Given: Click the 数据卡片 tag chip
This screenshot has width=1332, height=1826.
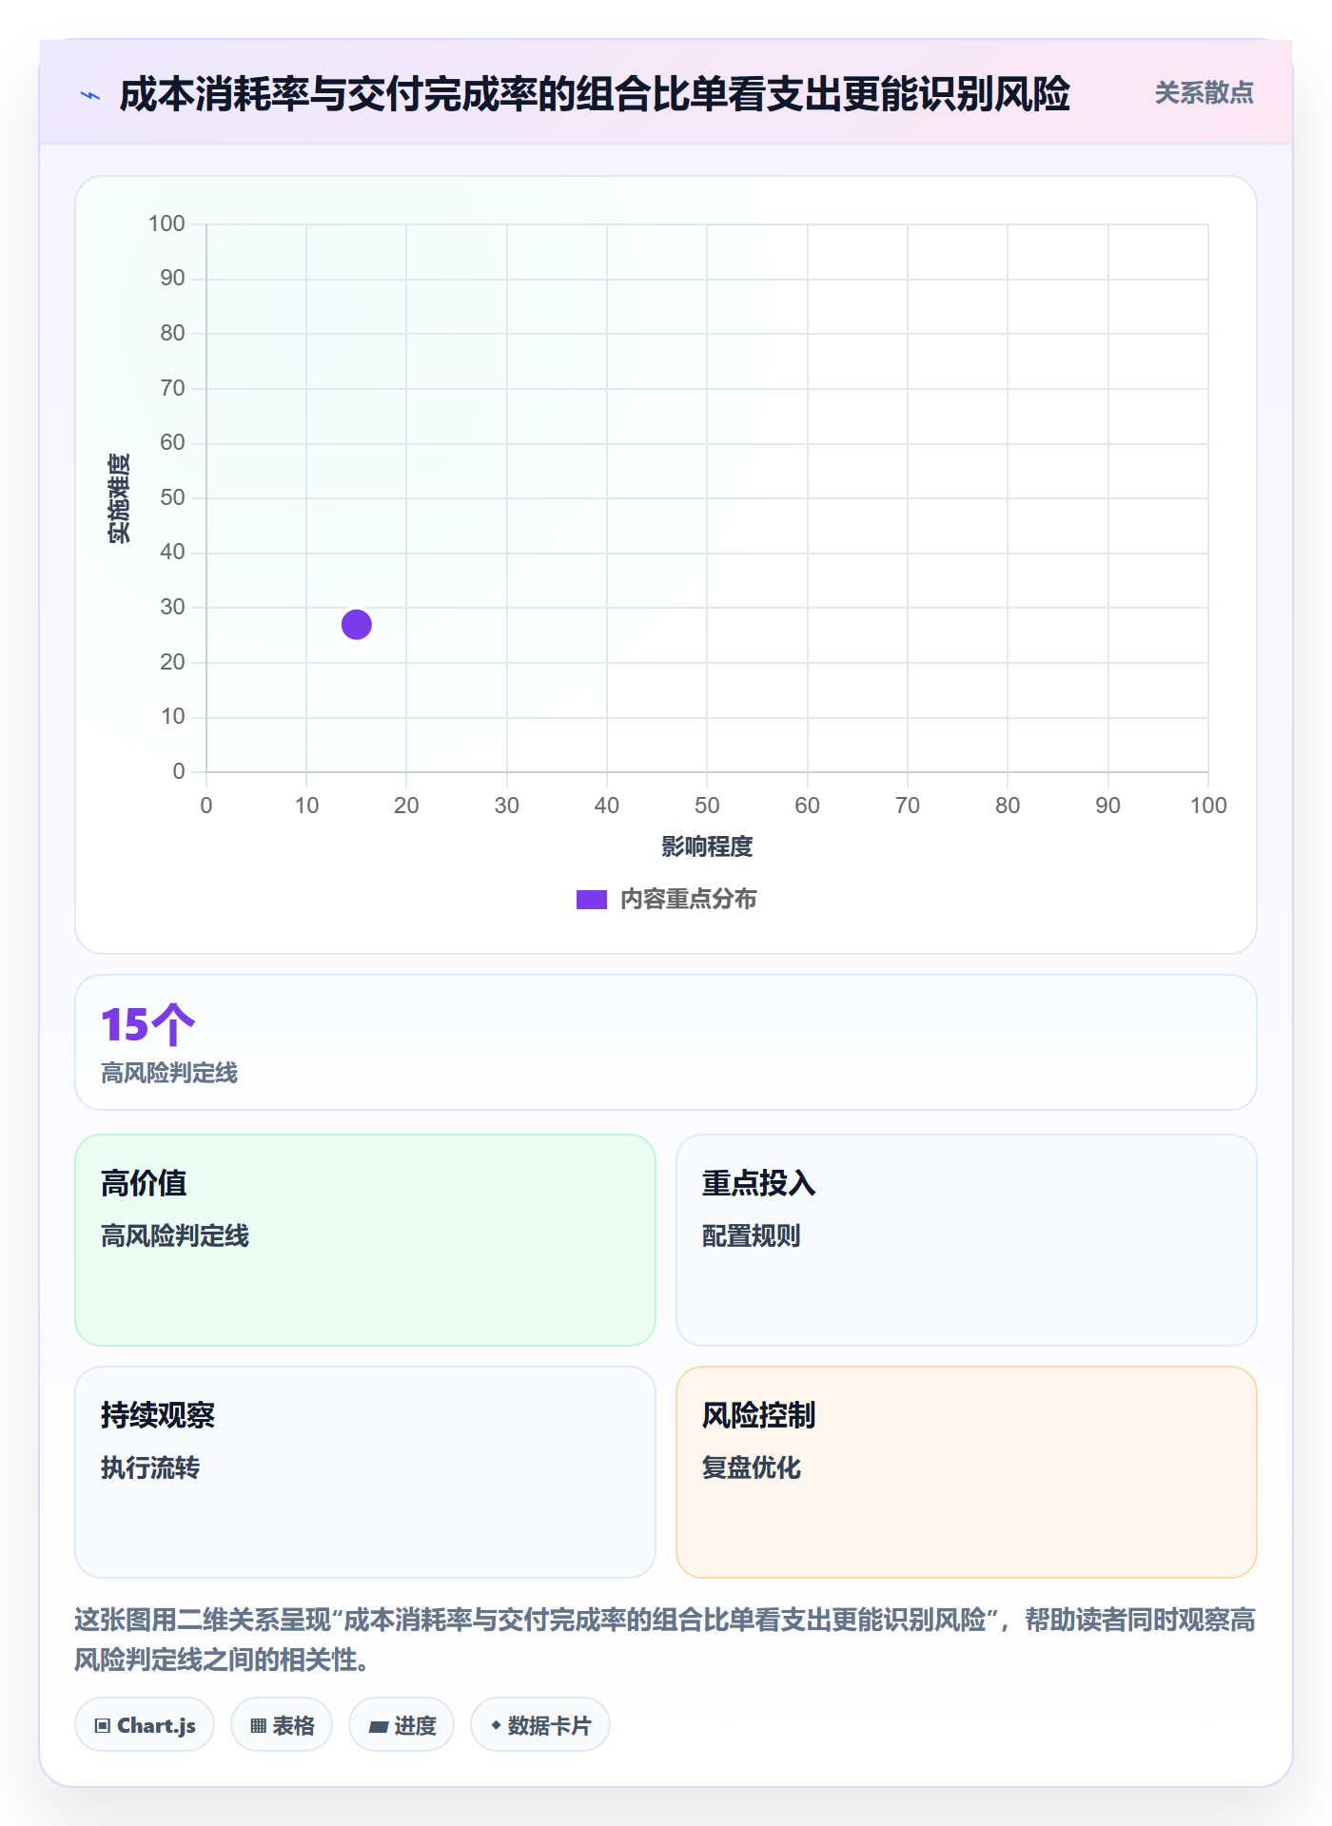Looking at the screenshot, I should pos(540,1725).
